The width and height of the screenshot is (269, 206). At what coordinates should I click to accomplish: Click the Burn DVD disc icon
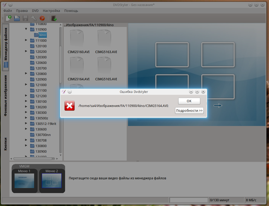pos(42,18)
